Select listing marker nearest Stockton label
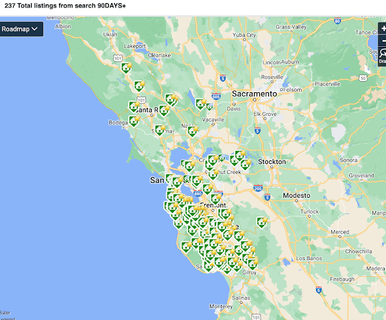The image size is (386, 320). [245, 165]
